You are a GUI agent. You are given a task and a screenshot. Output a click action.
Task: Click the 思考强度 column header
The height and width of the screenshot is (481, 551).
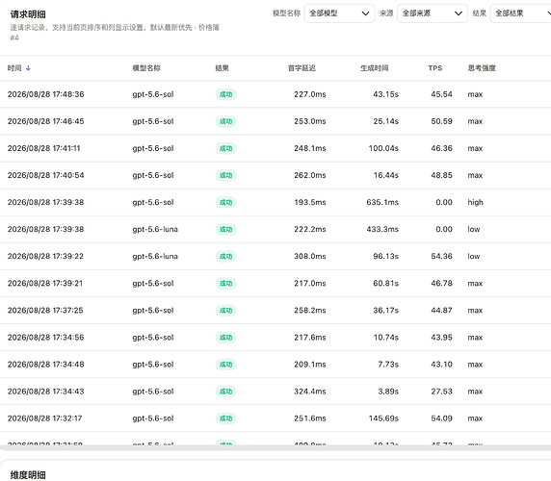tap(482, 68)
